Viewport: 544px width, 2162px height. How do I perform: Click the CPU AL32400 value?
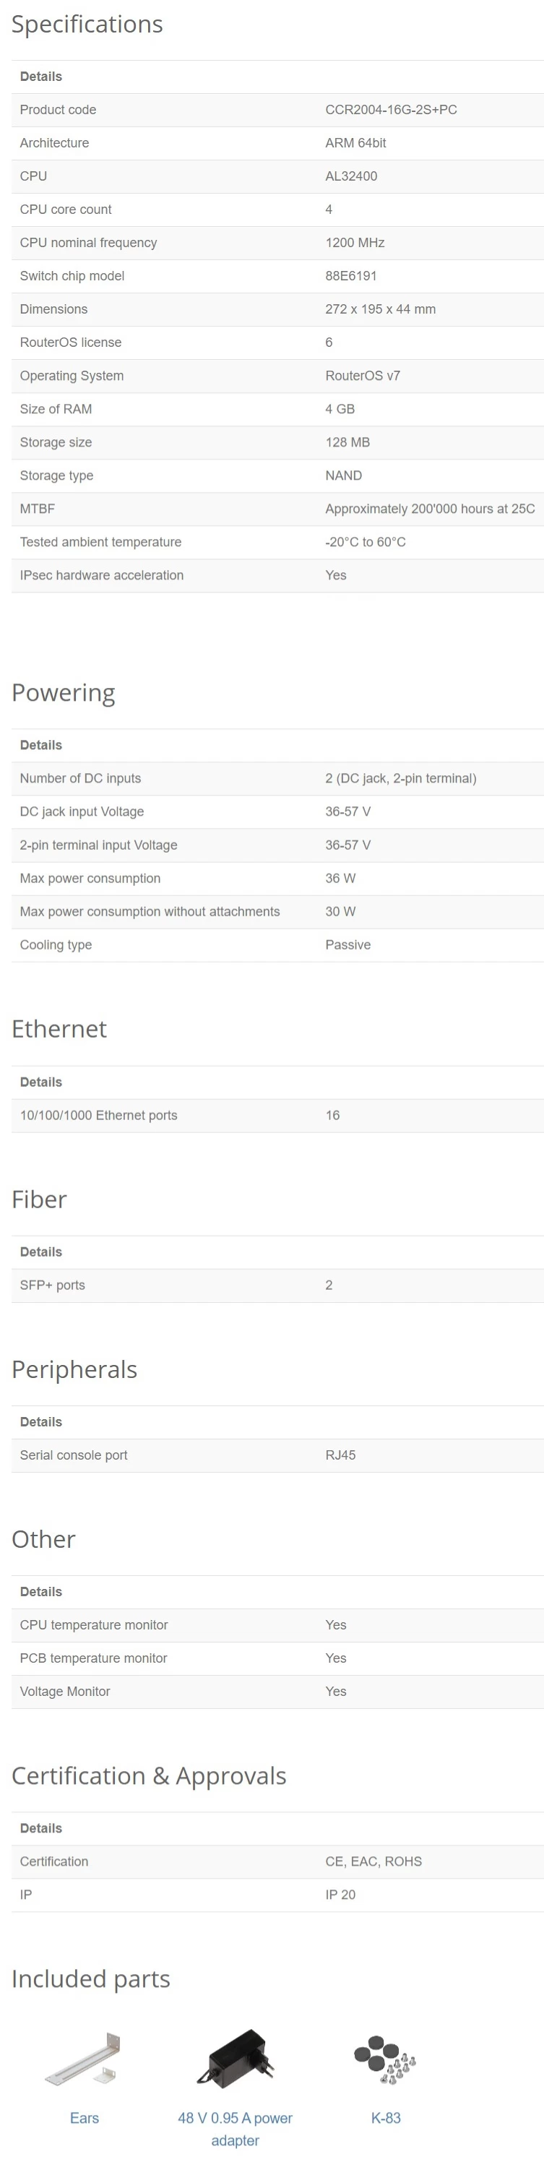351,176
